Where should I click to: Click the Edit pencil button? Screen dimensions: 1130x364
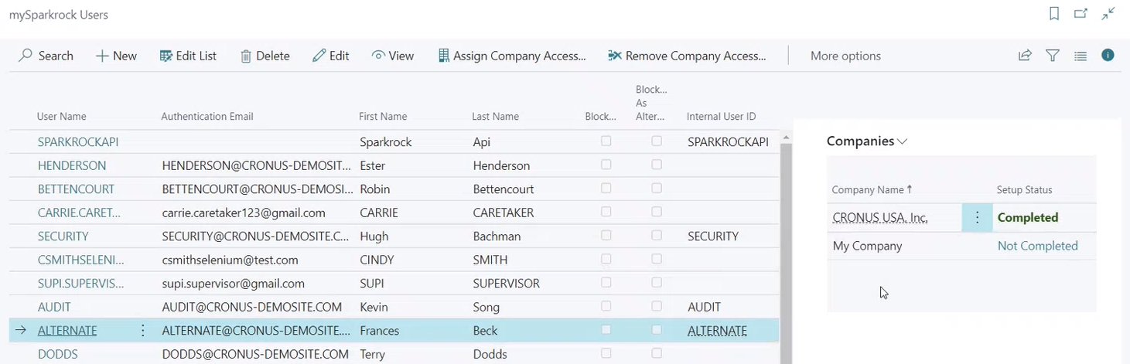pyautogui.click(x=331, y=56)
